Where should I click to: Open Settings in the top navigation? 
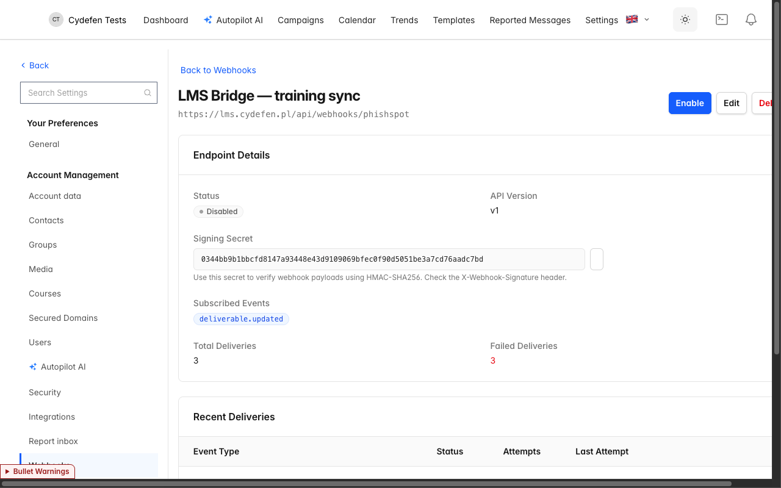coord(602,20)
